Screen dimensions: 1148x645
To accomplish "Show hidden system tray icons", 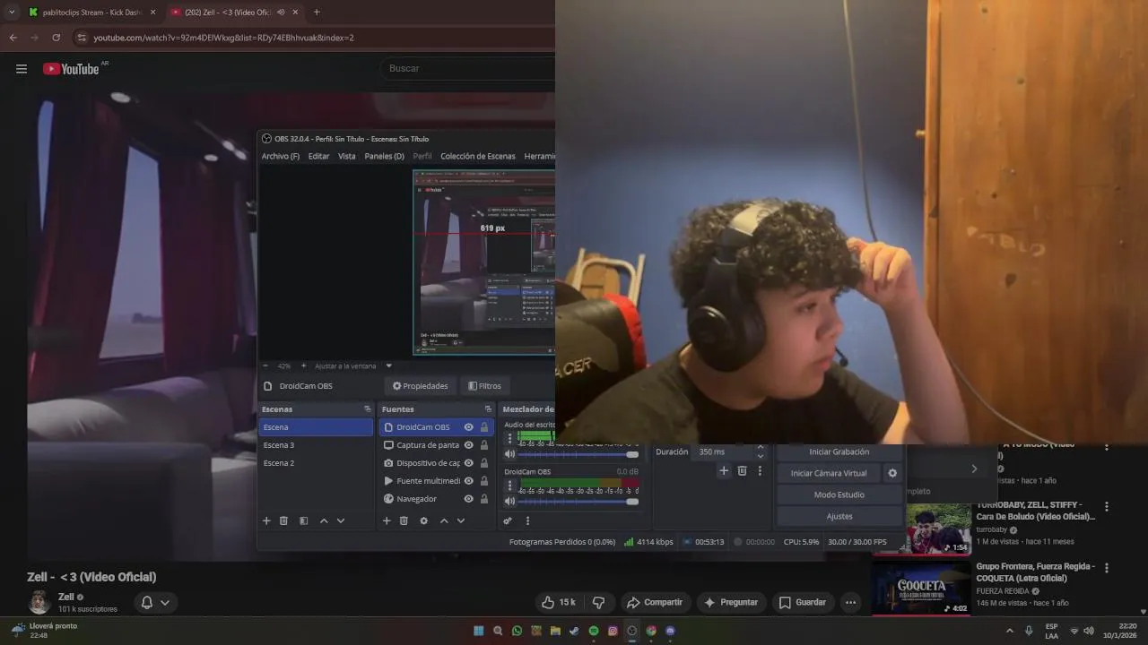I will click(x=1009, y=631).
